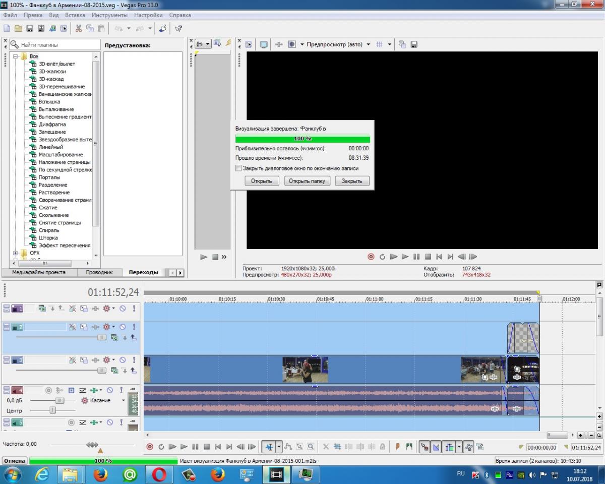The image size is (605, 484).
Task: Open Firefox from the Windows taskbar
Action: (101, 474)
